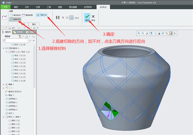Viewport: 193px width, 135px height.
Task: Click the glasses verify-mode icon
Action: click(x=77, y=18)
